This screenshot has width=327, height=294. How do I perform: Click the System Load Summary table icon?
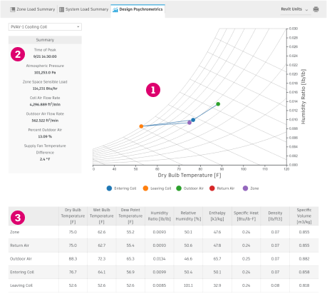point(61,9)
